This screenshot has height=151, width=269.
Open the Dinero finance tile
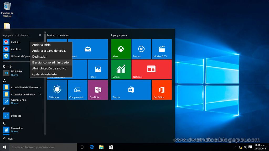tap(121, 69)
